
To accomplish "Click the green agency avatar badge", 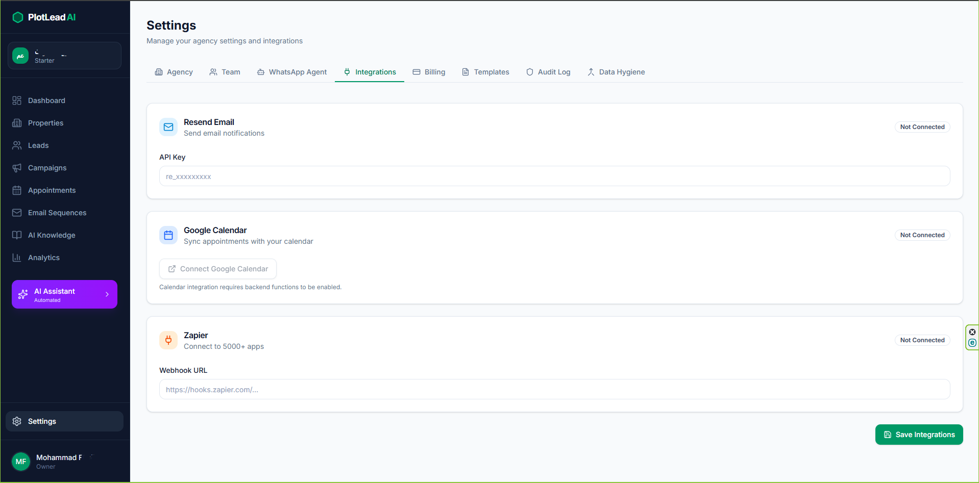I will point(20,56).
